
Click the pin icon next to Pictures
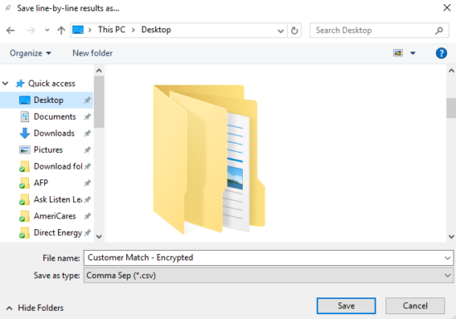(x=87, y=150)
